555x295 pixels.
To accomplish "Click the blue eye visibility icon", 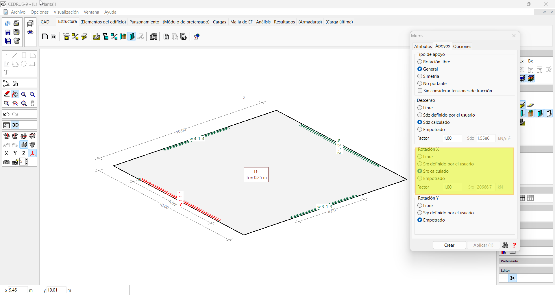I will pyautogui.click(x=30, y=32).
